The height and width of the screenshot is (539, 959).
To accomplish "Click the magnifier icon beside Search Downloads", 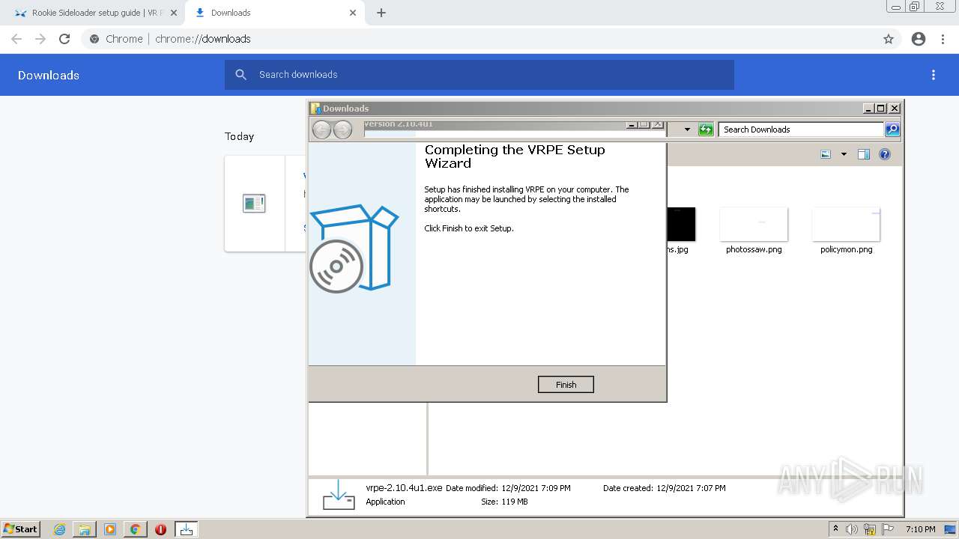I will point(892,130).
